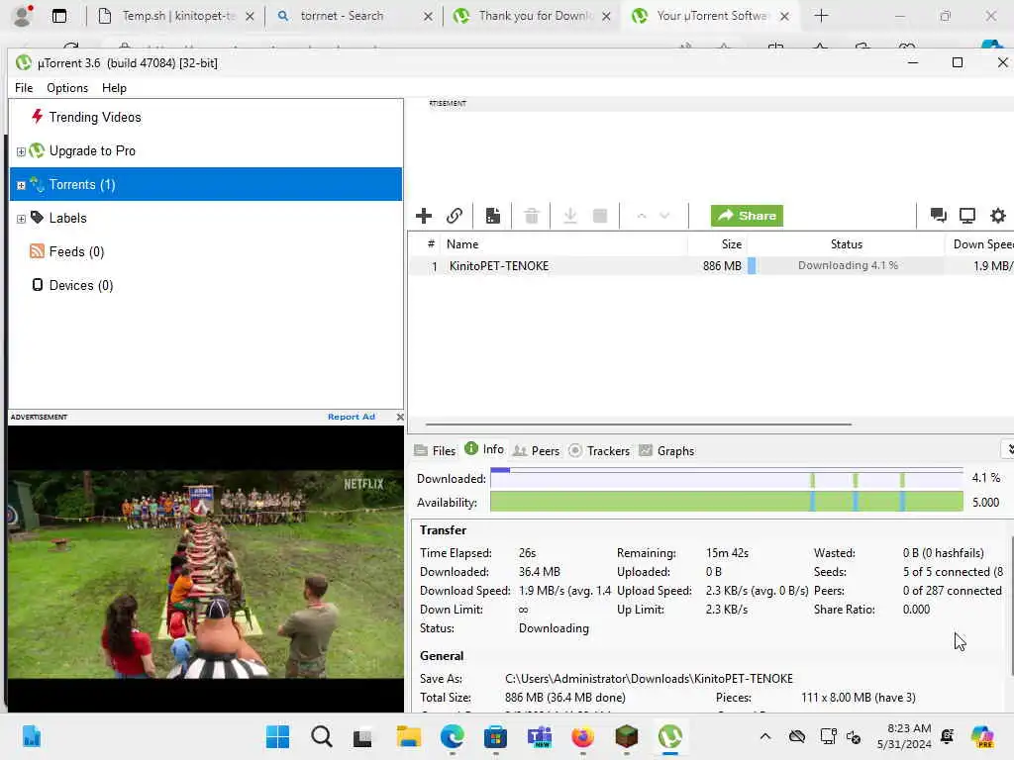Screen dimensions: 1014x760
Task: Sort by the Down Speed column header
Action: pos(979,244)
